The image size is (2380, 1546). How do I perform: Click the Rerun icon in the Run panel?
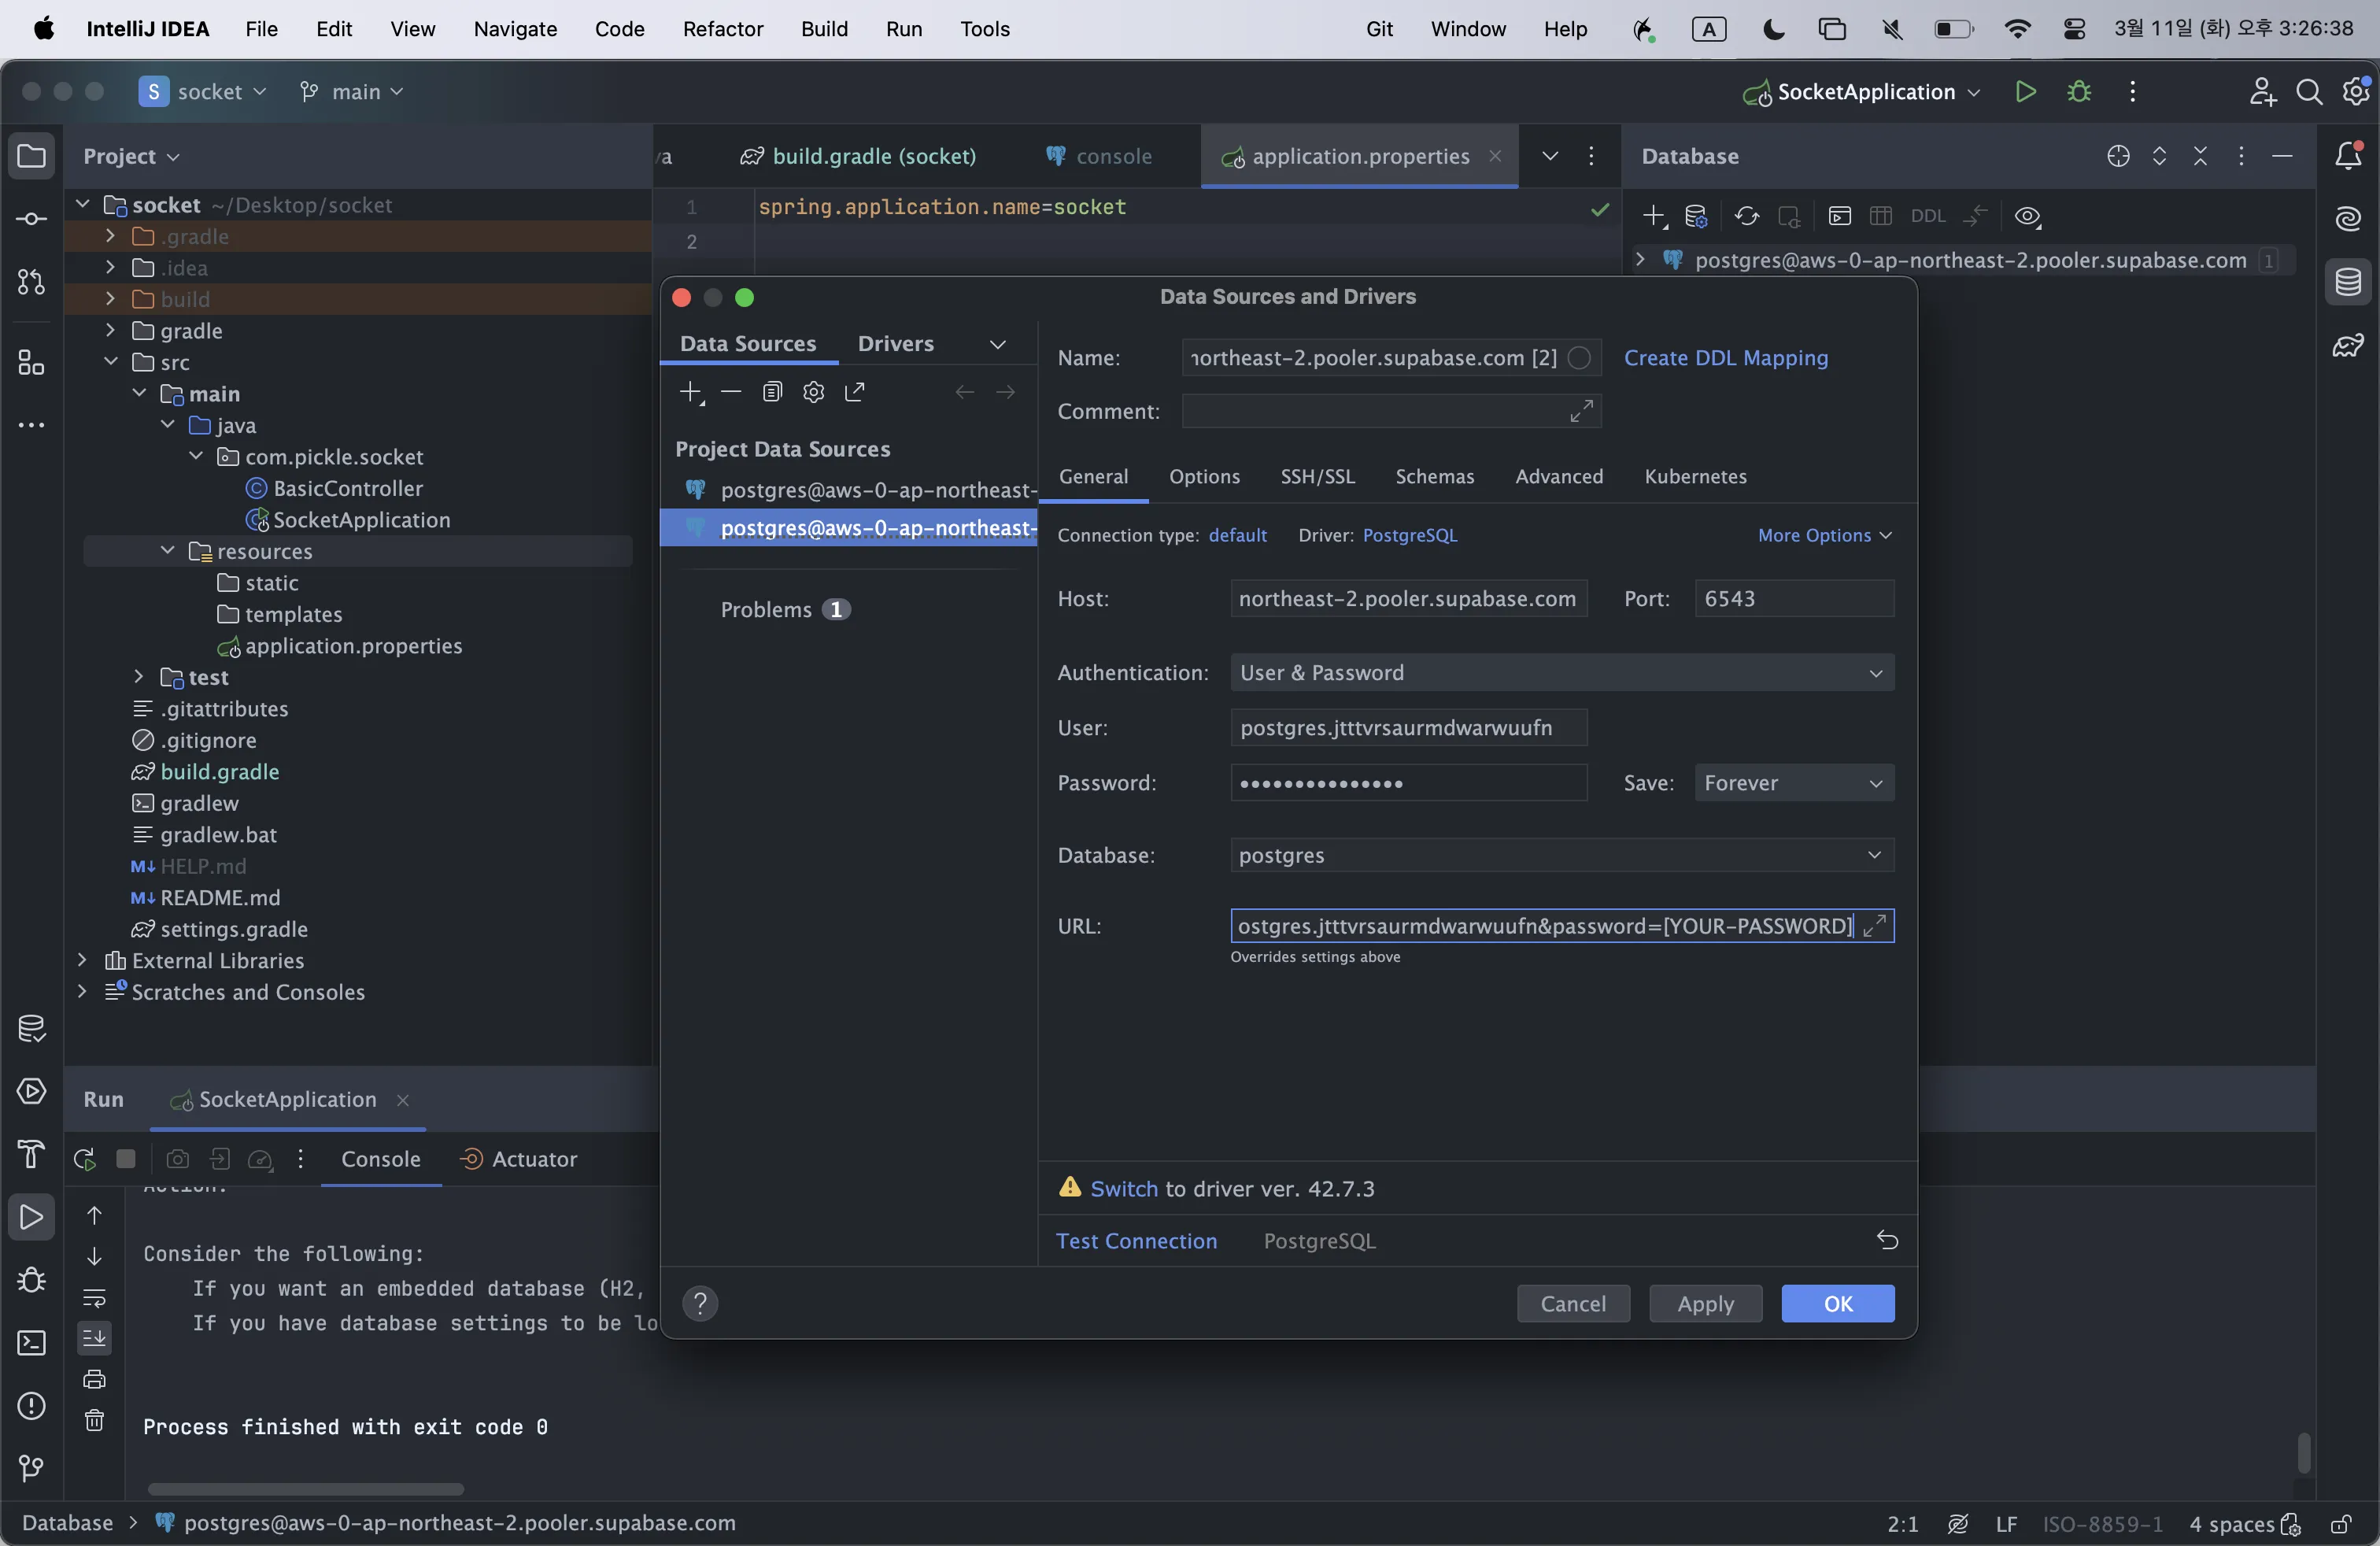point(85,1159)
